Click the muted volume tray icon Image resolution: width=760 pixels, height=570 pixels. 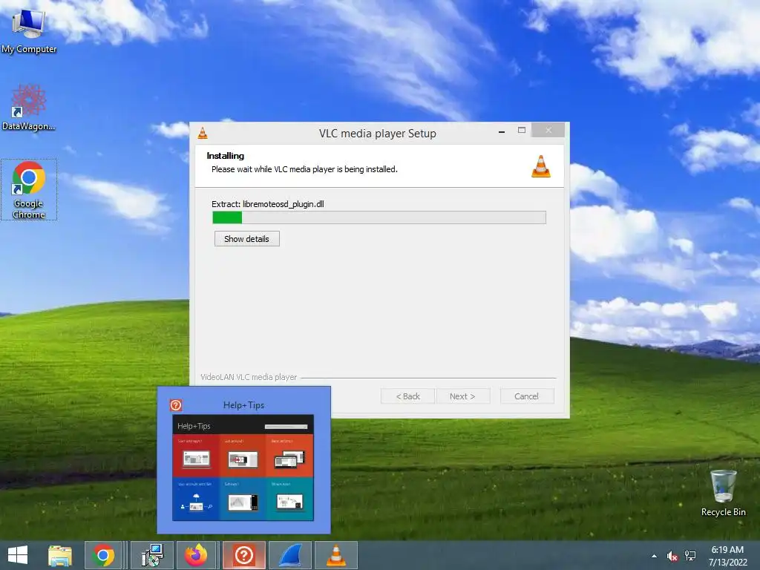tap(672, 556)
